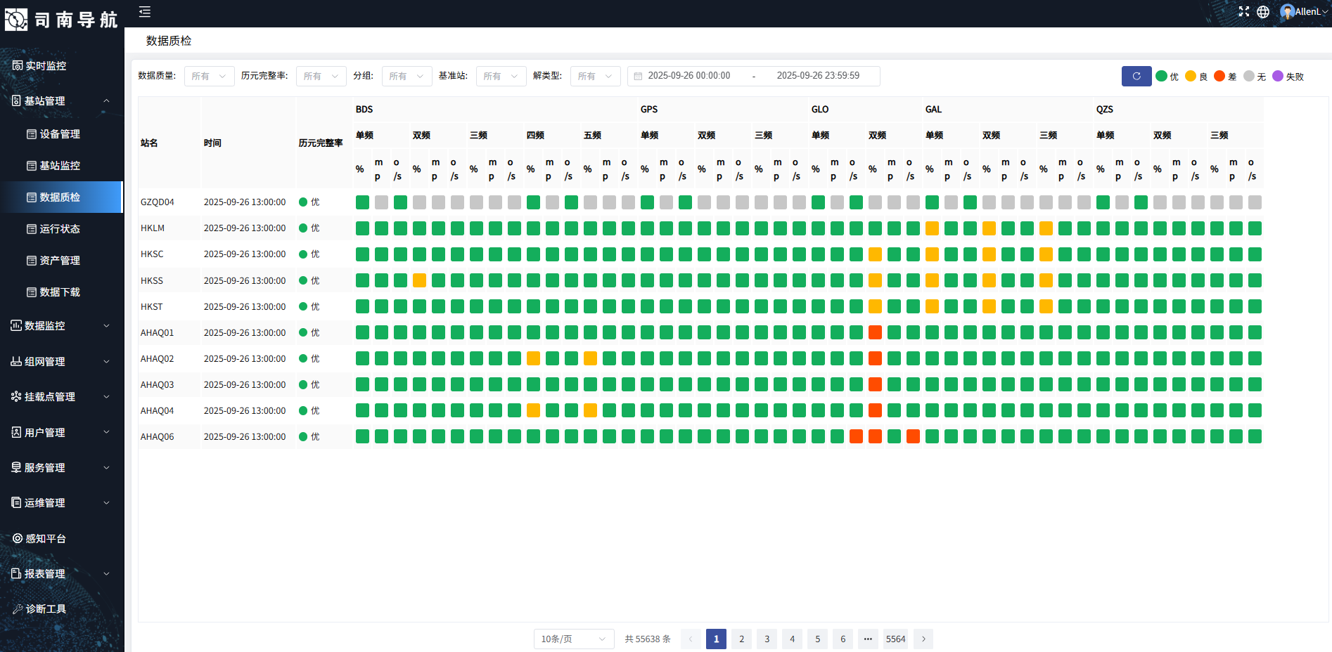The height and width of the screenshot is (652, 1332).
Task: Click the start date 2025-09-26 00:00:00 field
Action: [689, 76]
